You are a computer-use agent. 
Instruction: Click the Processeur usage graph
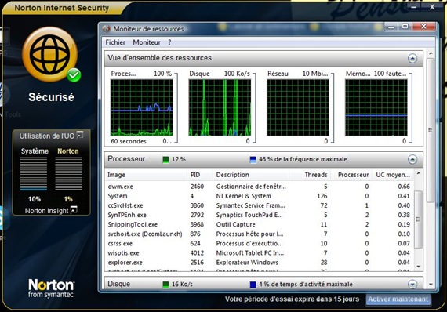(142, 107)
